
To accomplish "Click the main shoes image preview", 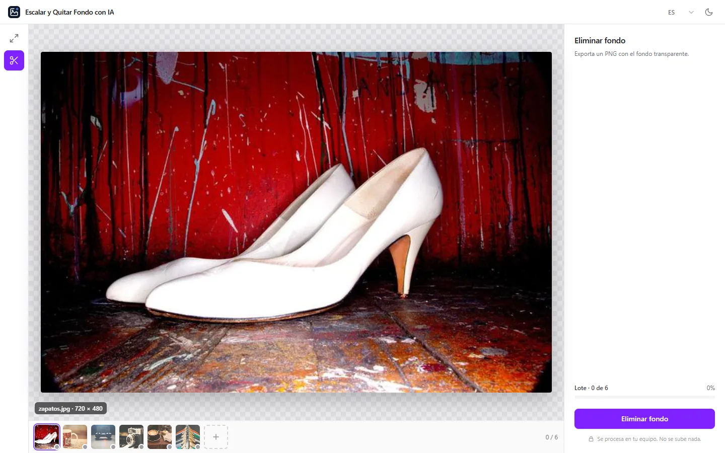I will coord(296,222).
